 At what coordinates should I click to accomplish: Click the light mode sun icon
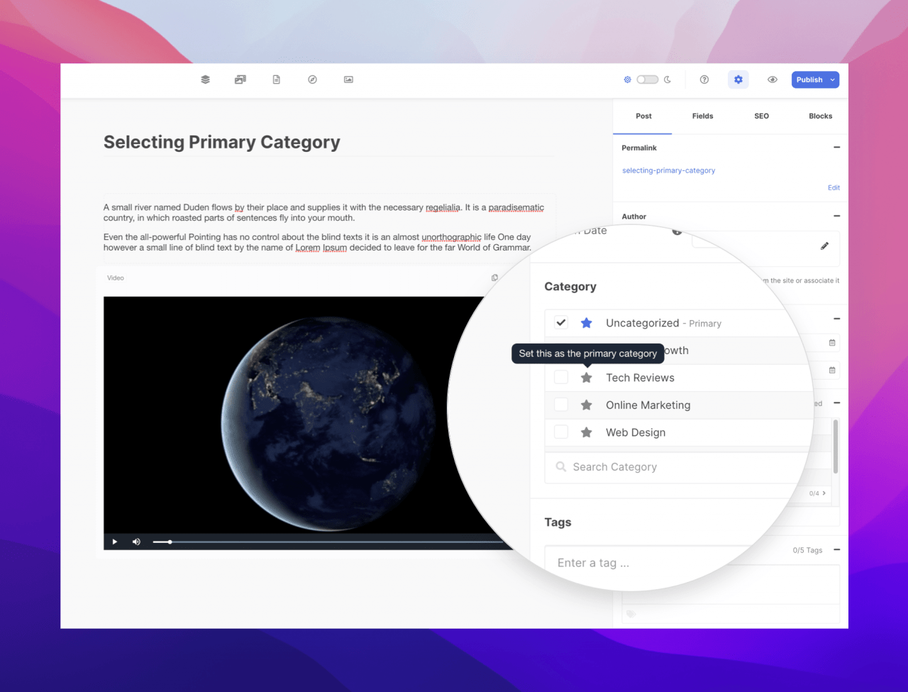tap(627, 79)
